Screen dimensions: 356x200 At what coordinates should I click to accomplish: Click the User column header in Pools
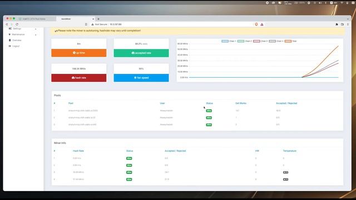pos(162,103)
